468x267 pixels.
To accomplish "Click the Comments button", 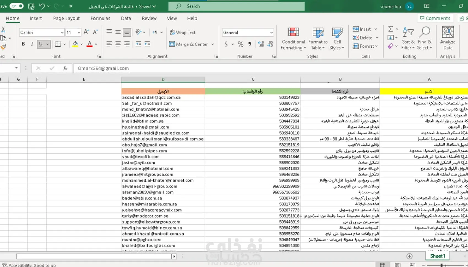I will point(435,18).
